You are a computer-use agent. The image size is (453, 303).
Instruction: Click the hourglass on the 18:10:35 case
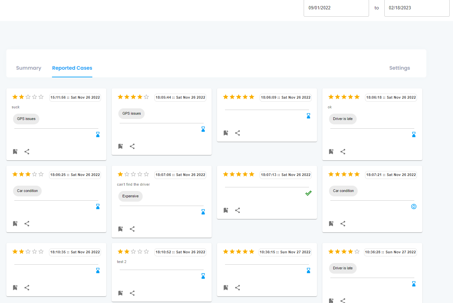coord(98,271)
